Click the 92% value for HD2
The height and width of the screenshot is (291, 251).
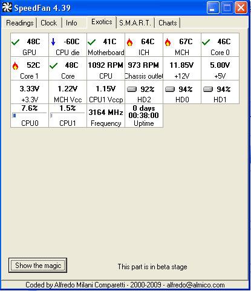coord(148,89)
